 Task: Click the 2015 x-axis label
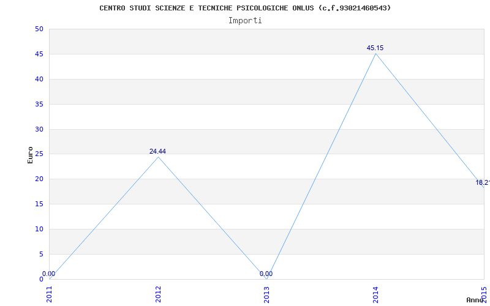pos(484,294)
